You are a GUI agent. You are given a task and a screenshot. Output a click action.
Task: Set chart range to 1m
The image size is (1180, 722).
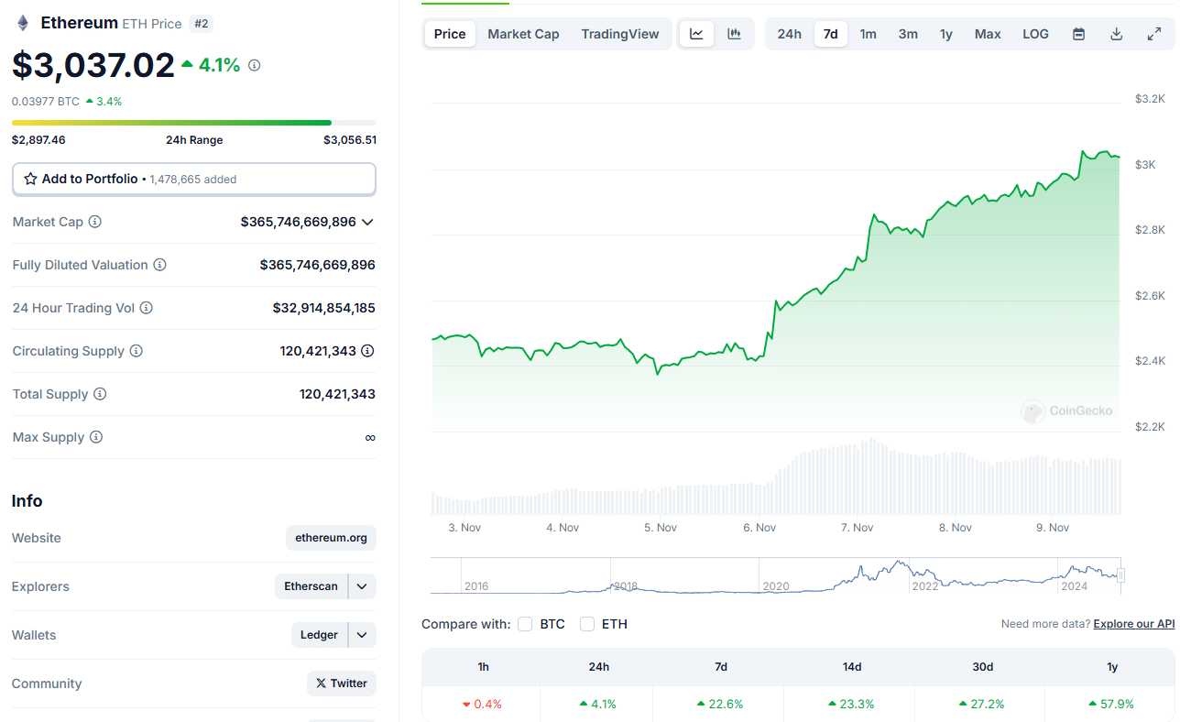click(x=868, y=34)
